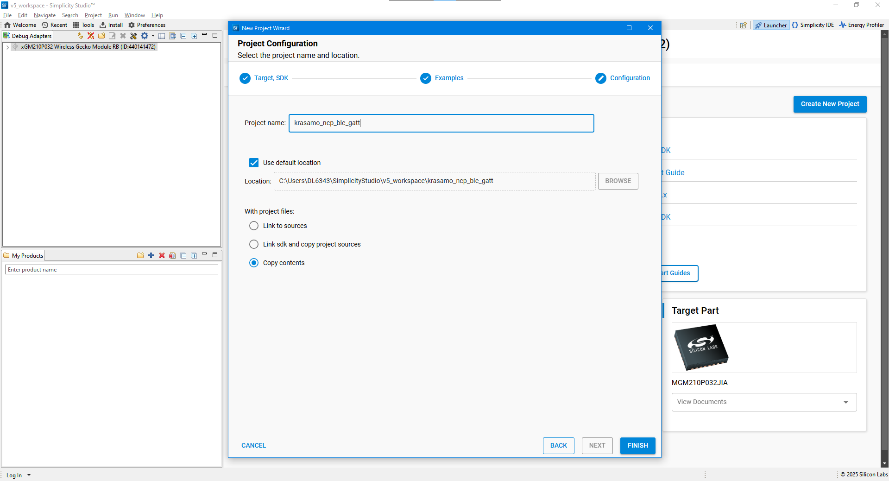Viewport: 889px width, 481px height.
Task: Click the Open Perspective icon
Action: click(743, 25)
